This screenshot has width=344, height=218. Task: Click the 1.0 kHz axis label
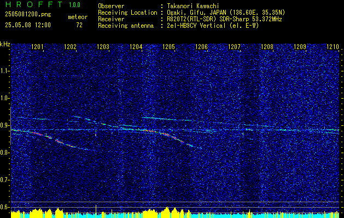tap(4, 98)
